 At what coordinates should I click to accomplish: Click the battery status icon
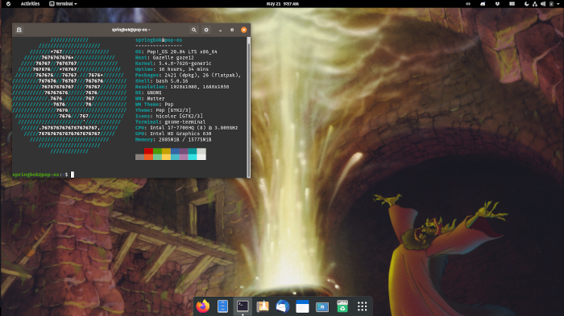point(551,3)
